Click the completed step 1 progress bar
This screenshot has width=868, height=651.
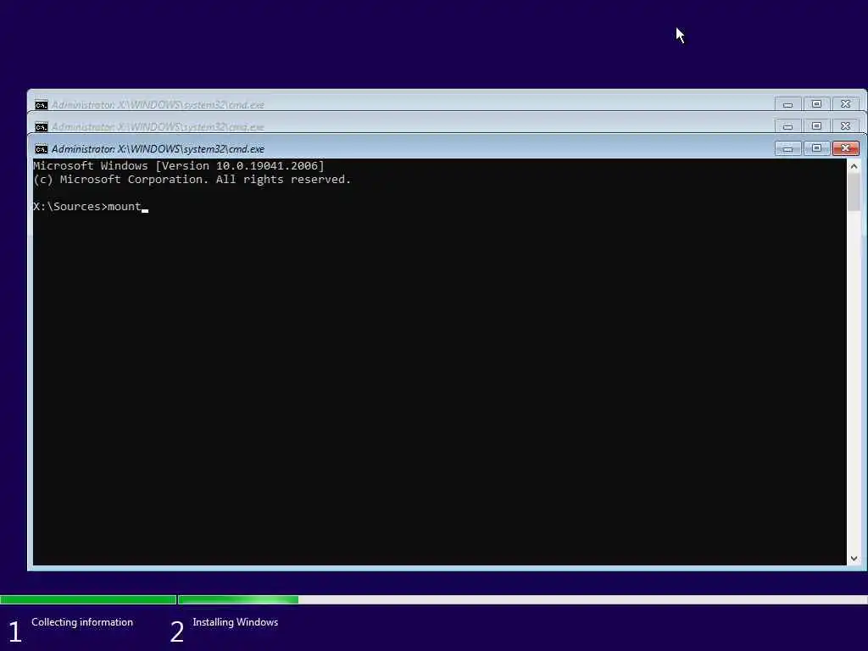click(x=88, y=599)
